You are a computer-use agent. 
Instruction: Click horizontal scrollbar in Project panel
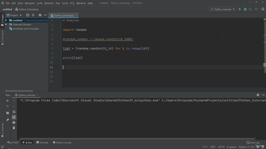(19, 91)
